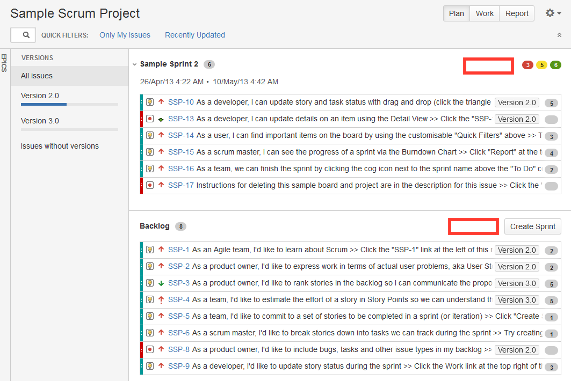Click story type icon of SSP-1
The width and height of the screenshot is (571, 381).
tap(150, 250)
